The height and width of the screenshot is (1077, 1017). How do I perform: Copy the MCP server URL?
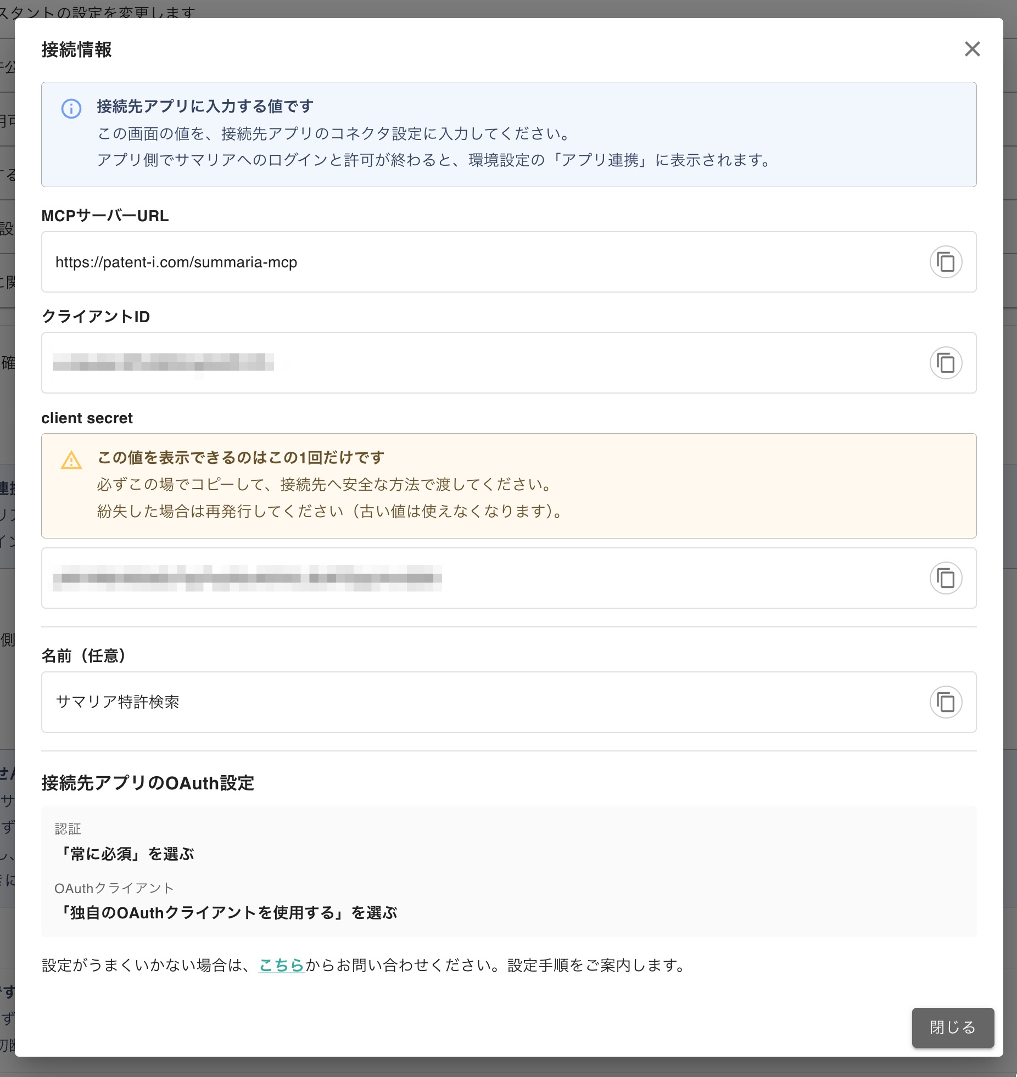tap(946, 262)
